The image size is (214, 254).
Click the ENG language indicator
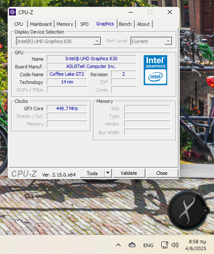point(148,245)
